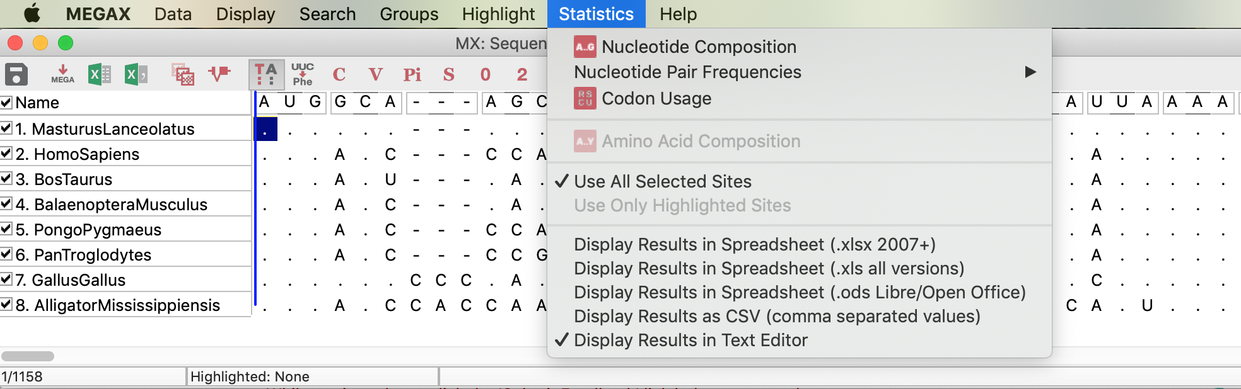Open the Codon Usage statistic

pyautogui.click(x=657, y=98)
